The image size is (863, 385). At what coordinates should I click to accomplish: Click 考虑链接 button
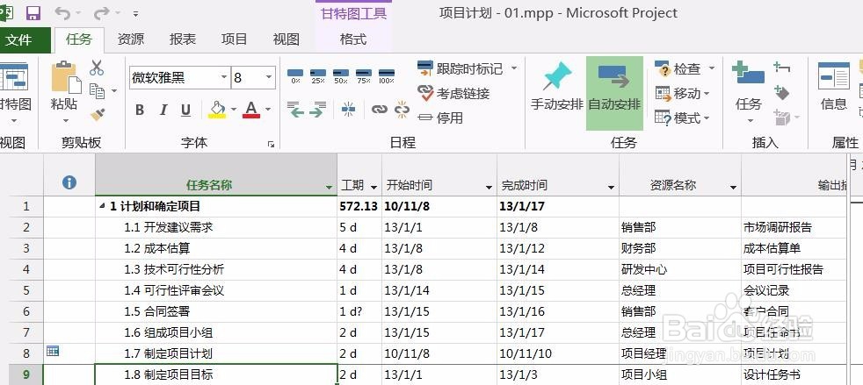(454, 93)
